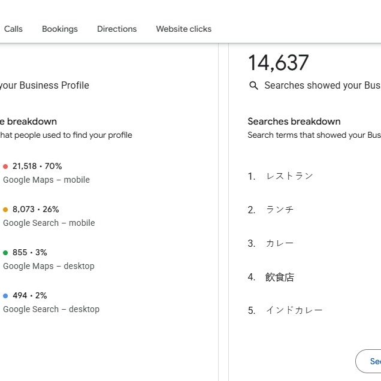Click the orange Google Search mobile dot
The width and height of the screenshot is (381, 381).
[x=5, y=210]
